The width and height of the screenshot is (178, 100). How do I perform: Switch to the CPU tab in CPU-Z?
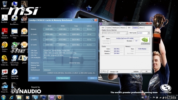click(x=103, y=28)
